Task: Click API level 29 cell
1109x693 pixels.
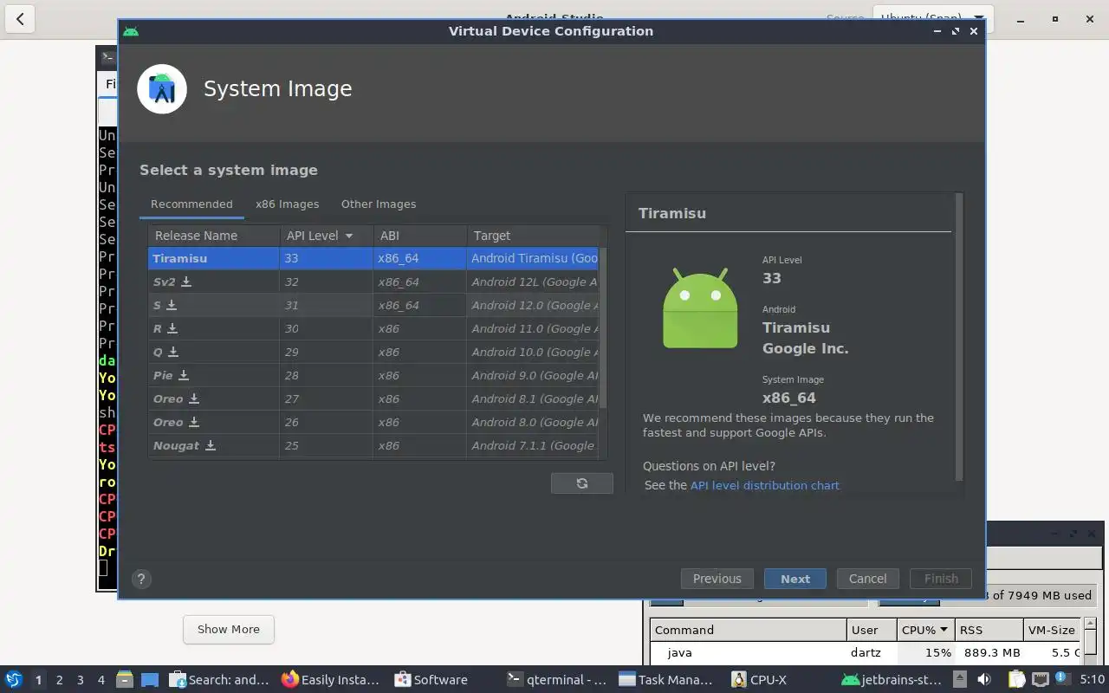Action: tap(326, 352)
